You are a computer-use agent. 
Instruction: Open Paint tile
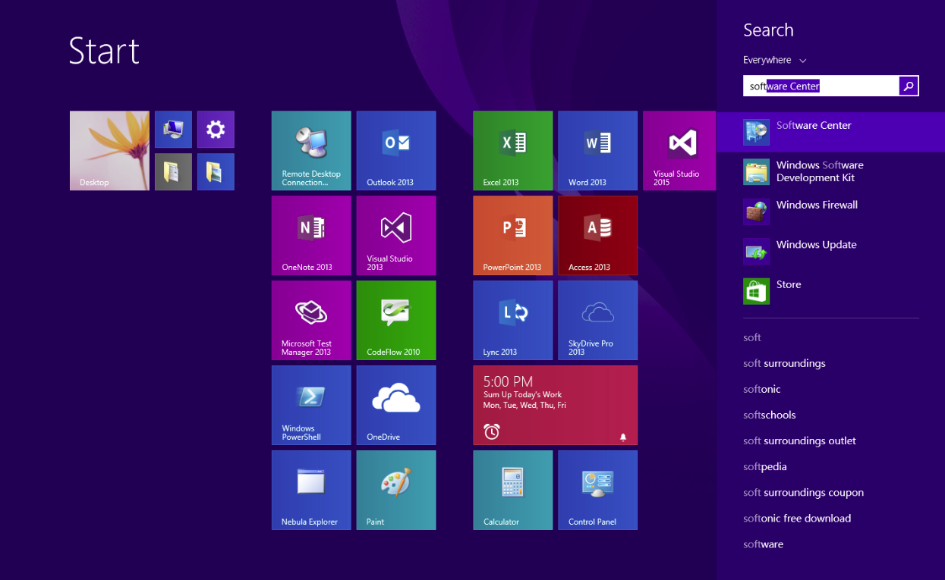396,491
